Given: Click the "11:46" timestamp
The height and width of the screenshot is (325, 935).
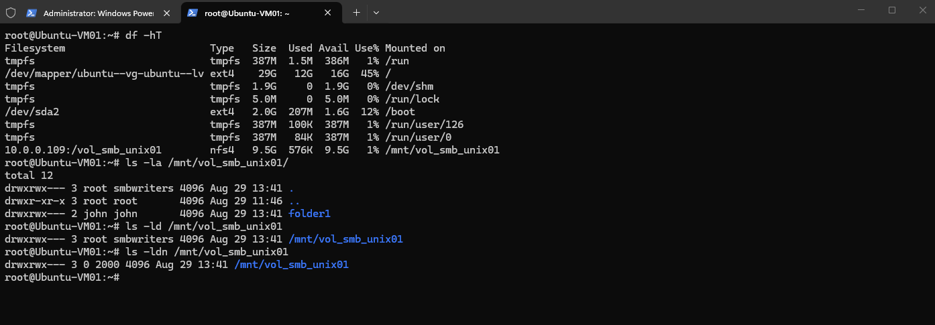Looking at the screenshot, I should coord(267,201).
